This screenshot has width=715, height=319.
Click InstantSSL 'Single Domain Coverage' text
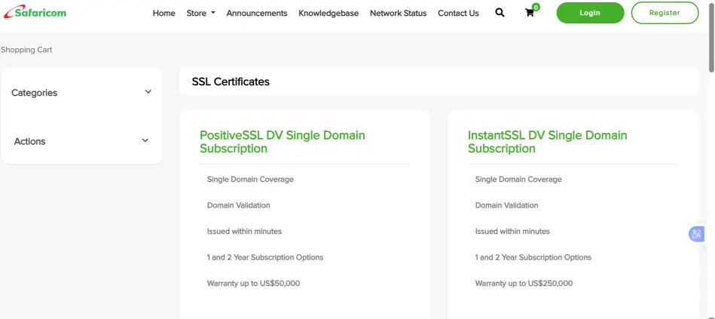pyautogui.click(x=518, y=179)
